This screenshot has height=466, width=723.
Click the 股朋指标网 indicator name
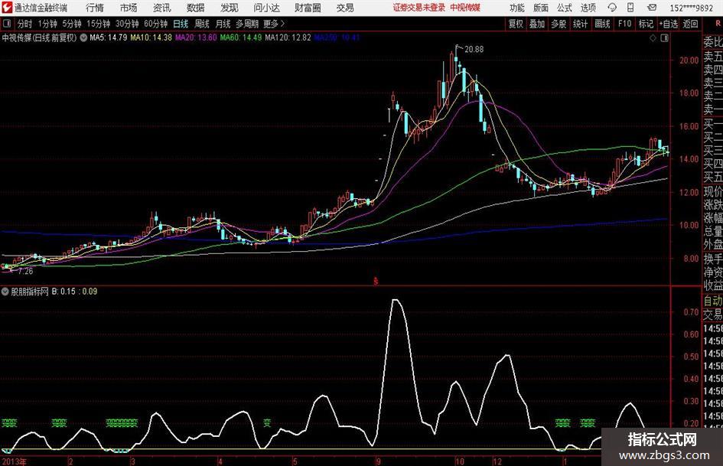(x=30, y=291)
